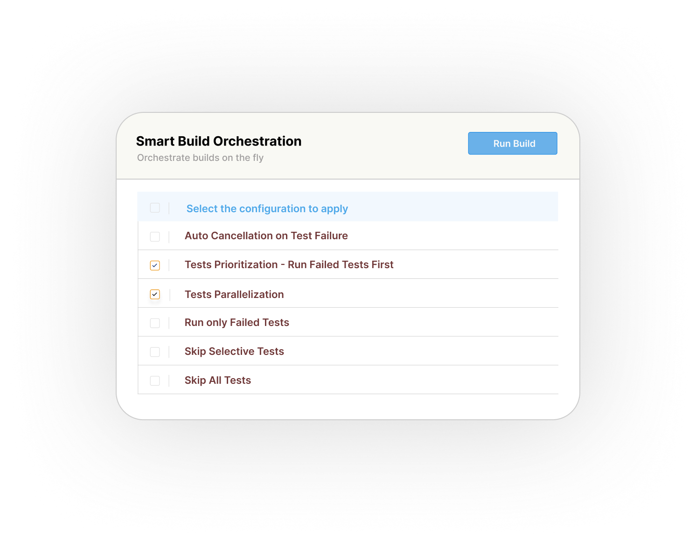Enable Auto Cancellation on Test Failure checkbox
This screenshot has width=696, height=540.
[x=155, y=236]
